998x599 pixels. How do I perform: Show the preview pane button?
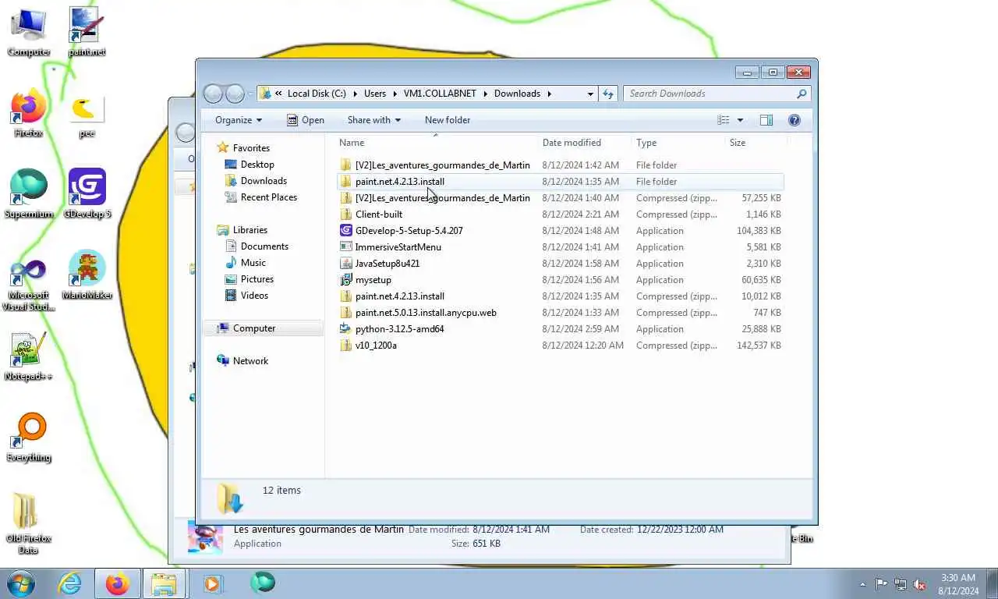click(x=766, y=120)
